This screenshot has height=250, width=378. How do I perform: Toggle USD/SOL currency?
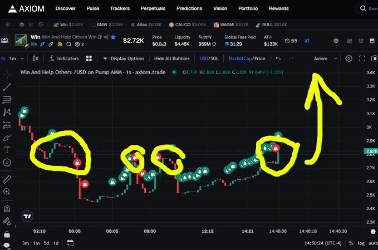(209, 58)
